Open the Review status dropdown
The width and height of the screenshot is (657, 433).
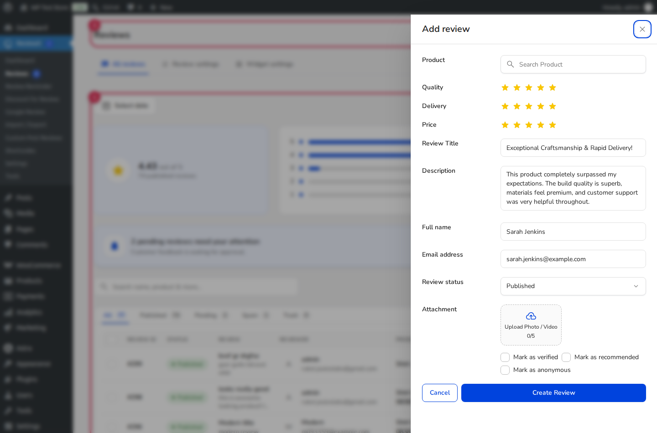(573, 286)
